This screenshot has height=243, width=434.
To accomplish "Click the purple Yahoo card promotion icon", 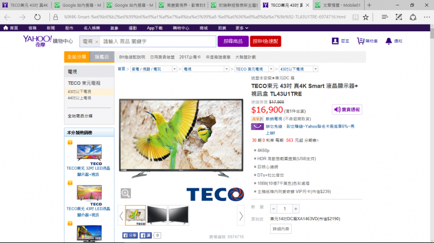I will pyautogui.click(x=257, y=126).
